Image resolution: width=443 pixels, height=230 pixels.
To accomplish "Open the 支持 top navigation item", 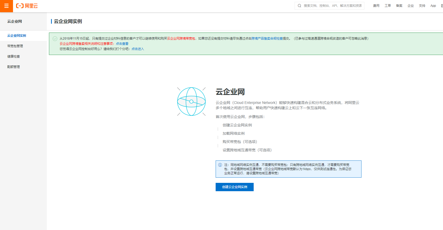I will [x=422, y=6].
